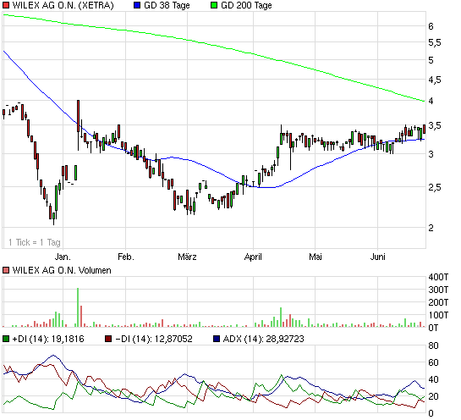Click the price axis label '2,5'
This screenshot has width=461, height=420.
[435, 187]
